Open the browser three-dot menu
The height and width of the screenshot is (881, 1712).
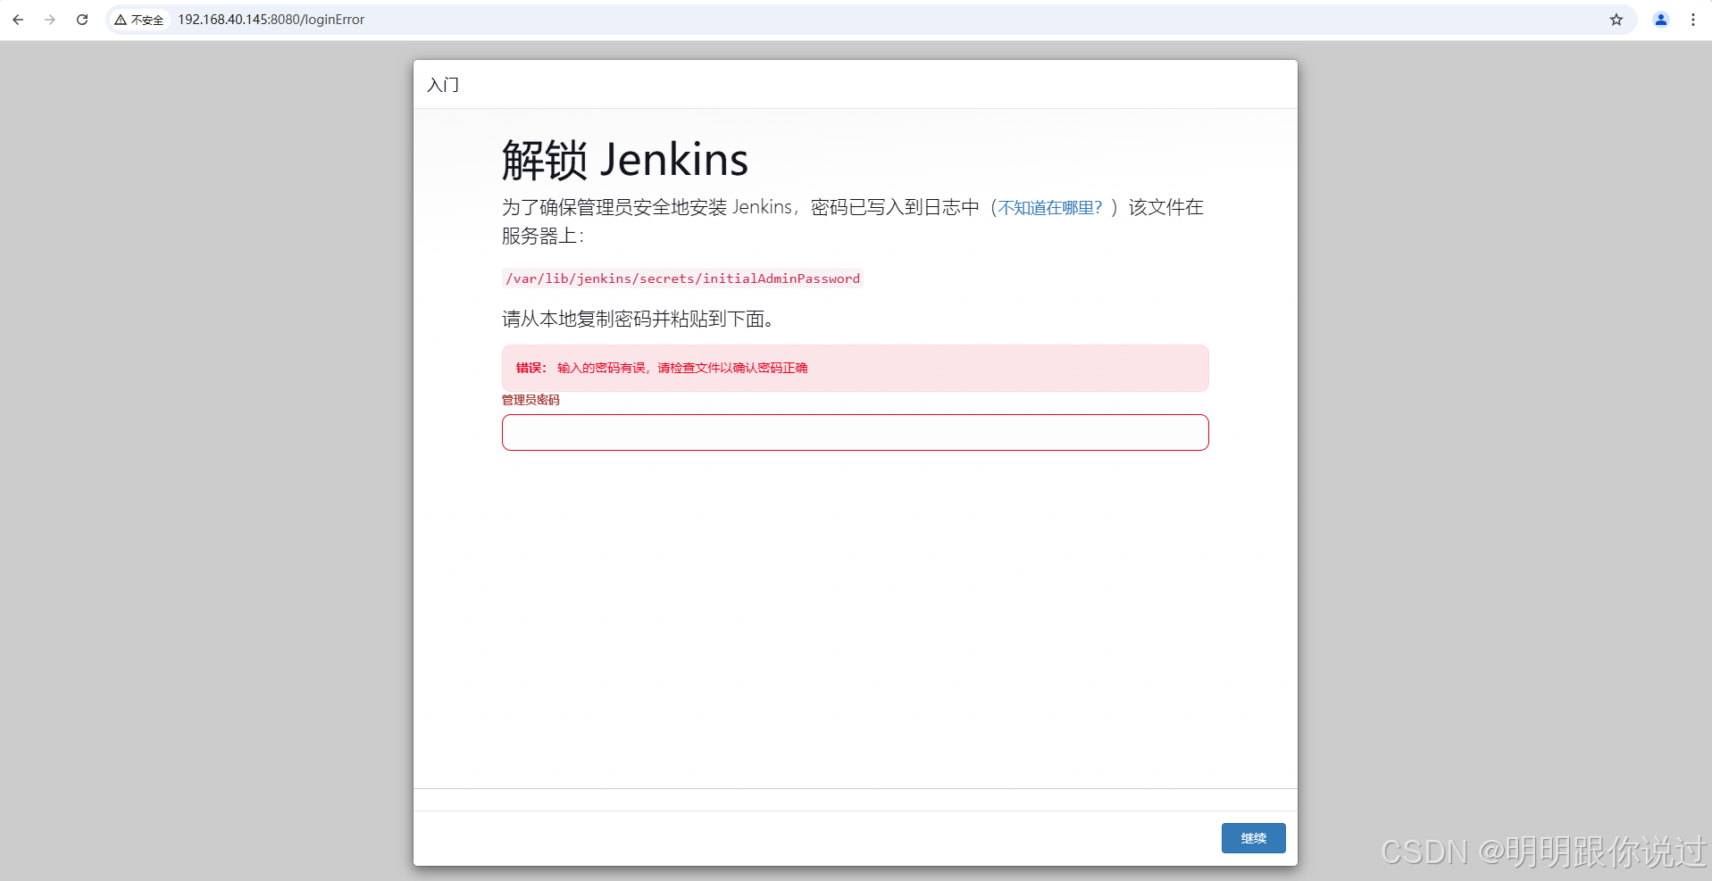point(1693,20)
